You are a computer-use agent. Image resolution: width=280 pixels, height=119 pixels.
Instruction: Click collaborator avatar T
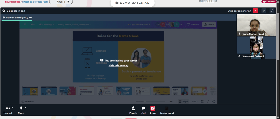[162, 24]
